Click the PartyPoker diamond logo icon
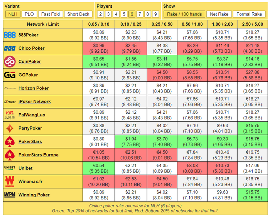This screenshot has width=270, height=215. tap(10, 128)
